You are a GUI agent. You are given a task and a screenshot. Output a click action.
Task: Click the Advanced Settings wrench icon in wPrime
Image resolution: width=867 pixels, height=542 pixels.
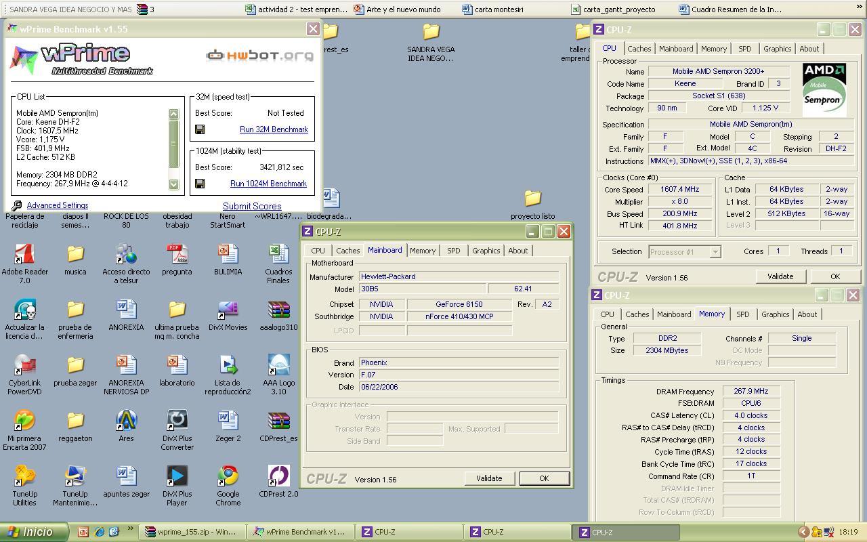[x=17, y=205]
